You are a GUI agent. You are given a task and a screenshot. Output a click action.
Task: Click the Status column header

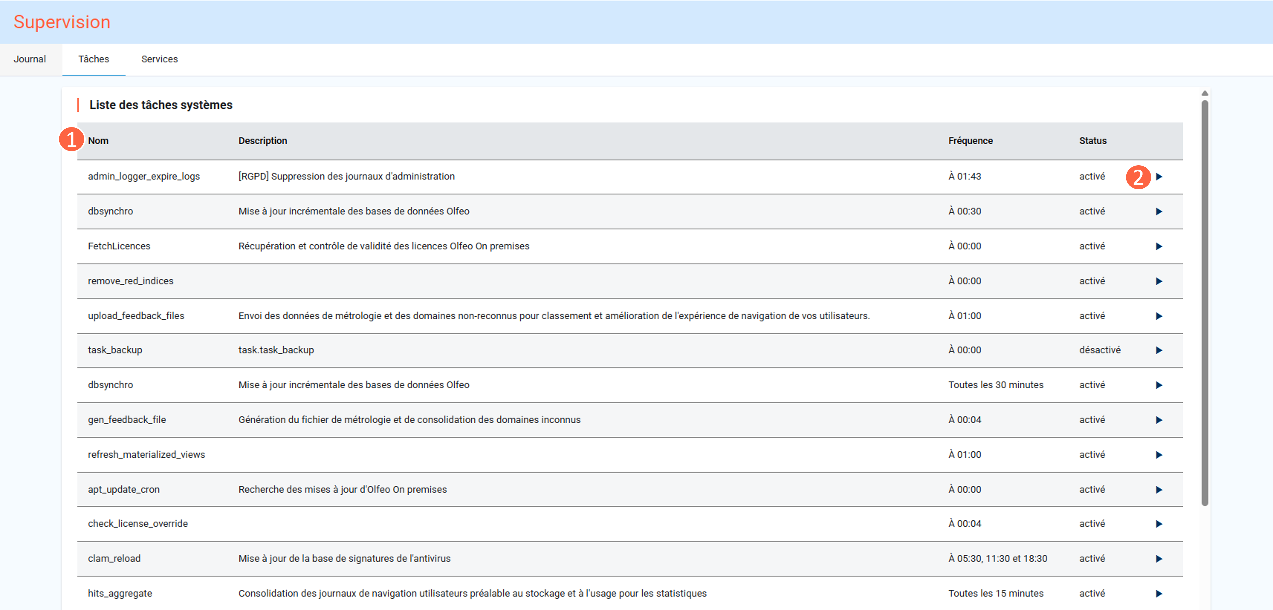1093,141
